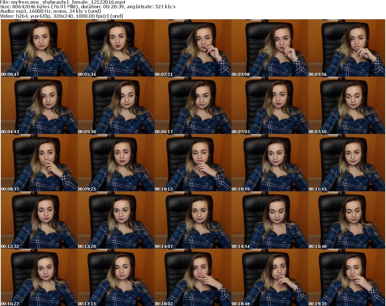Select the thumbnail stamped 00:07:50
The image size is (386, 306).
(347, 105)
